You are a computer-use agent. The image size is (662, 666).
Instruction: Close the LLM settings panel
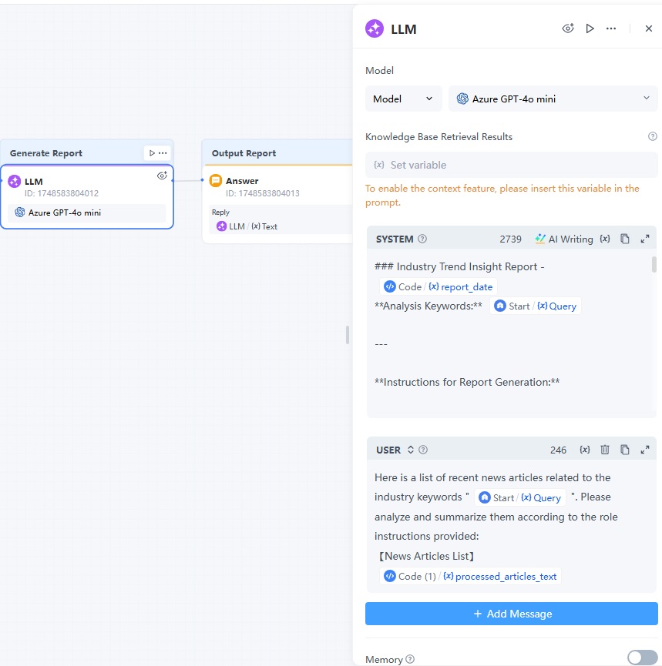click(648, 28)
